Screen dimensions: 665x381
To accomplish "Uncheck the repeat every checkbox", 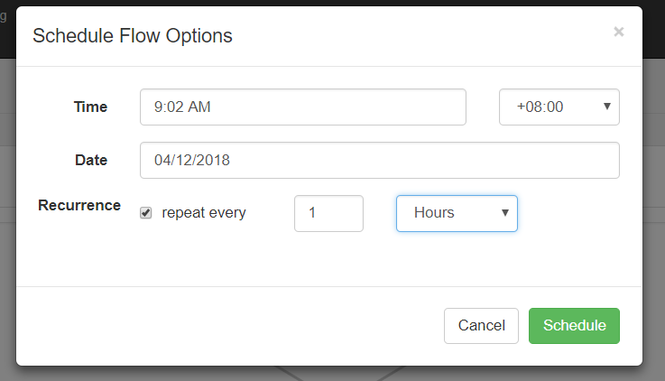I will 145,213.
